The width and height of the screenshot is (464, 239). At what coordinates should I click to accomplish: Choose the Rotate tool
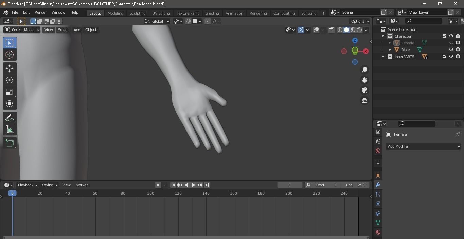point(10,80)
